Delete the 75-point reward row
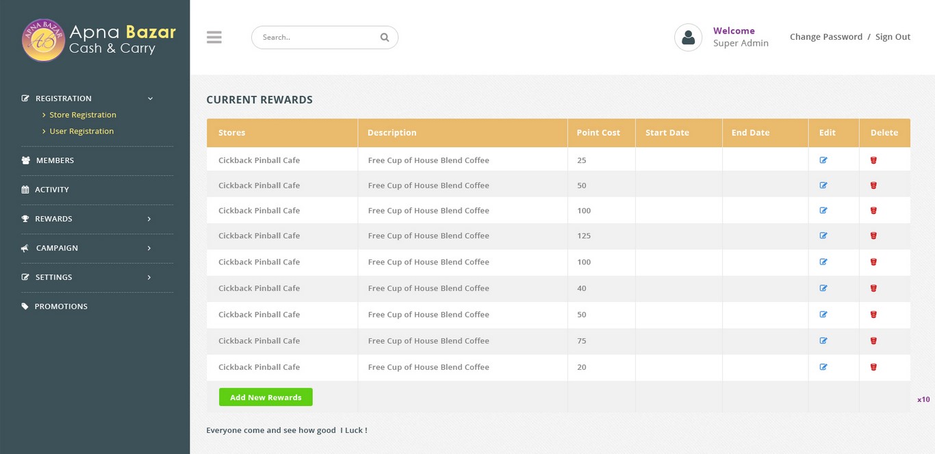Viewport: 935px width, 454px height. pyautogui.click(x=873, y=341)
